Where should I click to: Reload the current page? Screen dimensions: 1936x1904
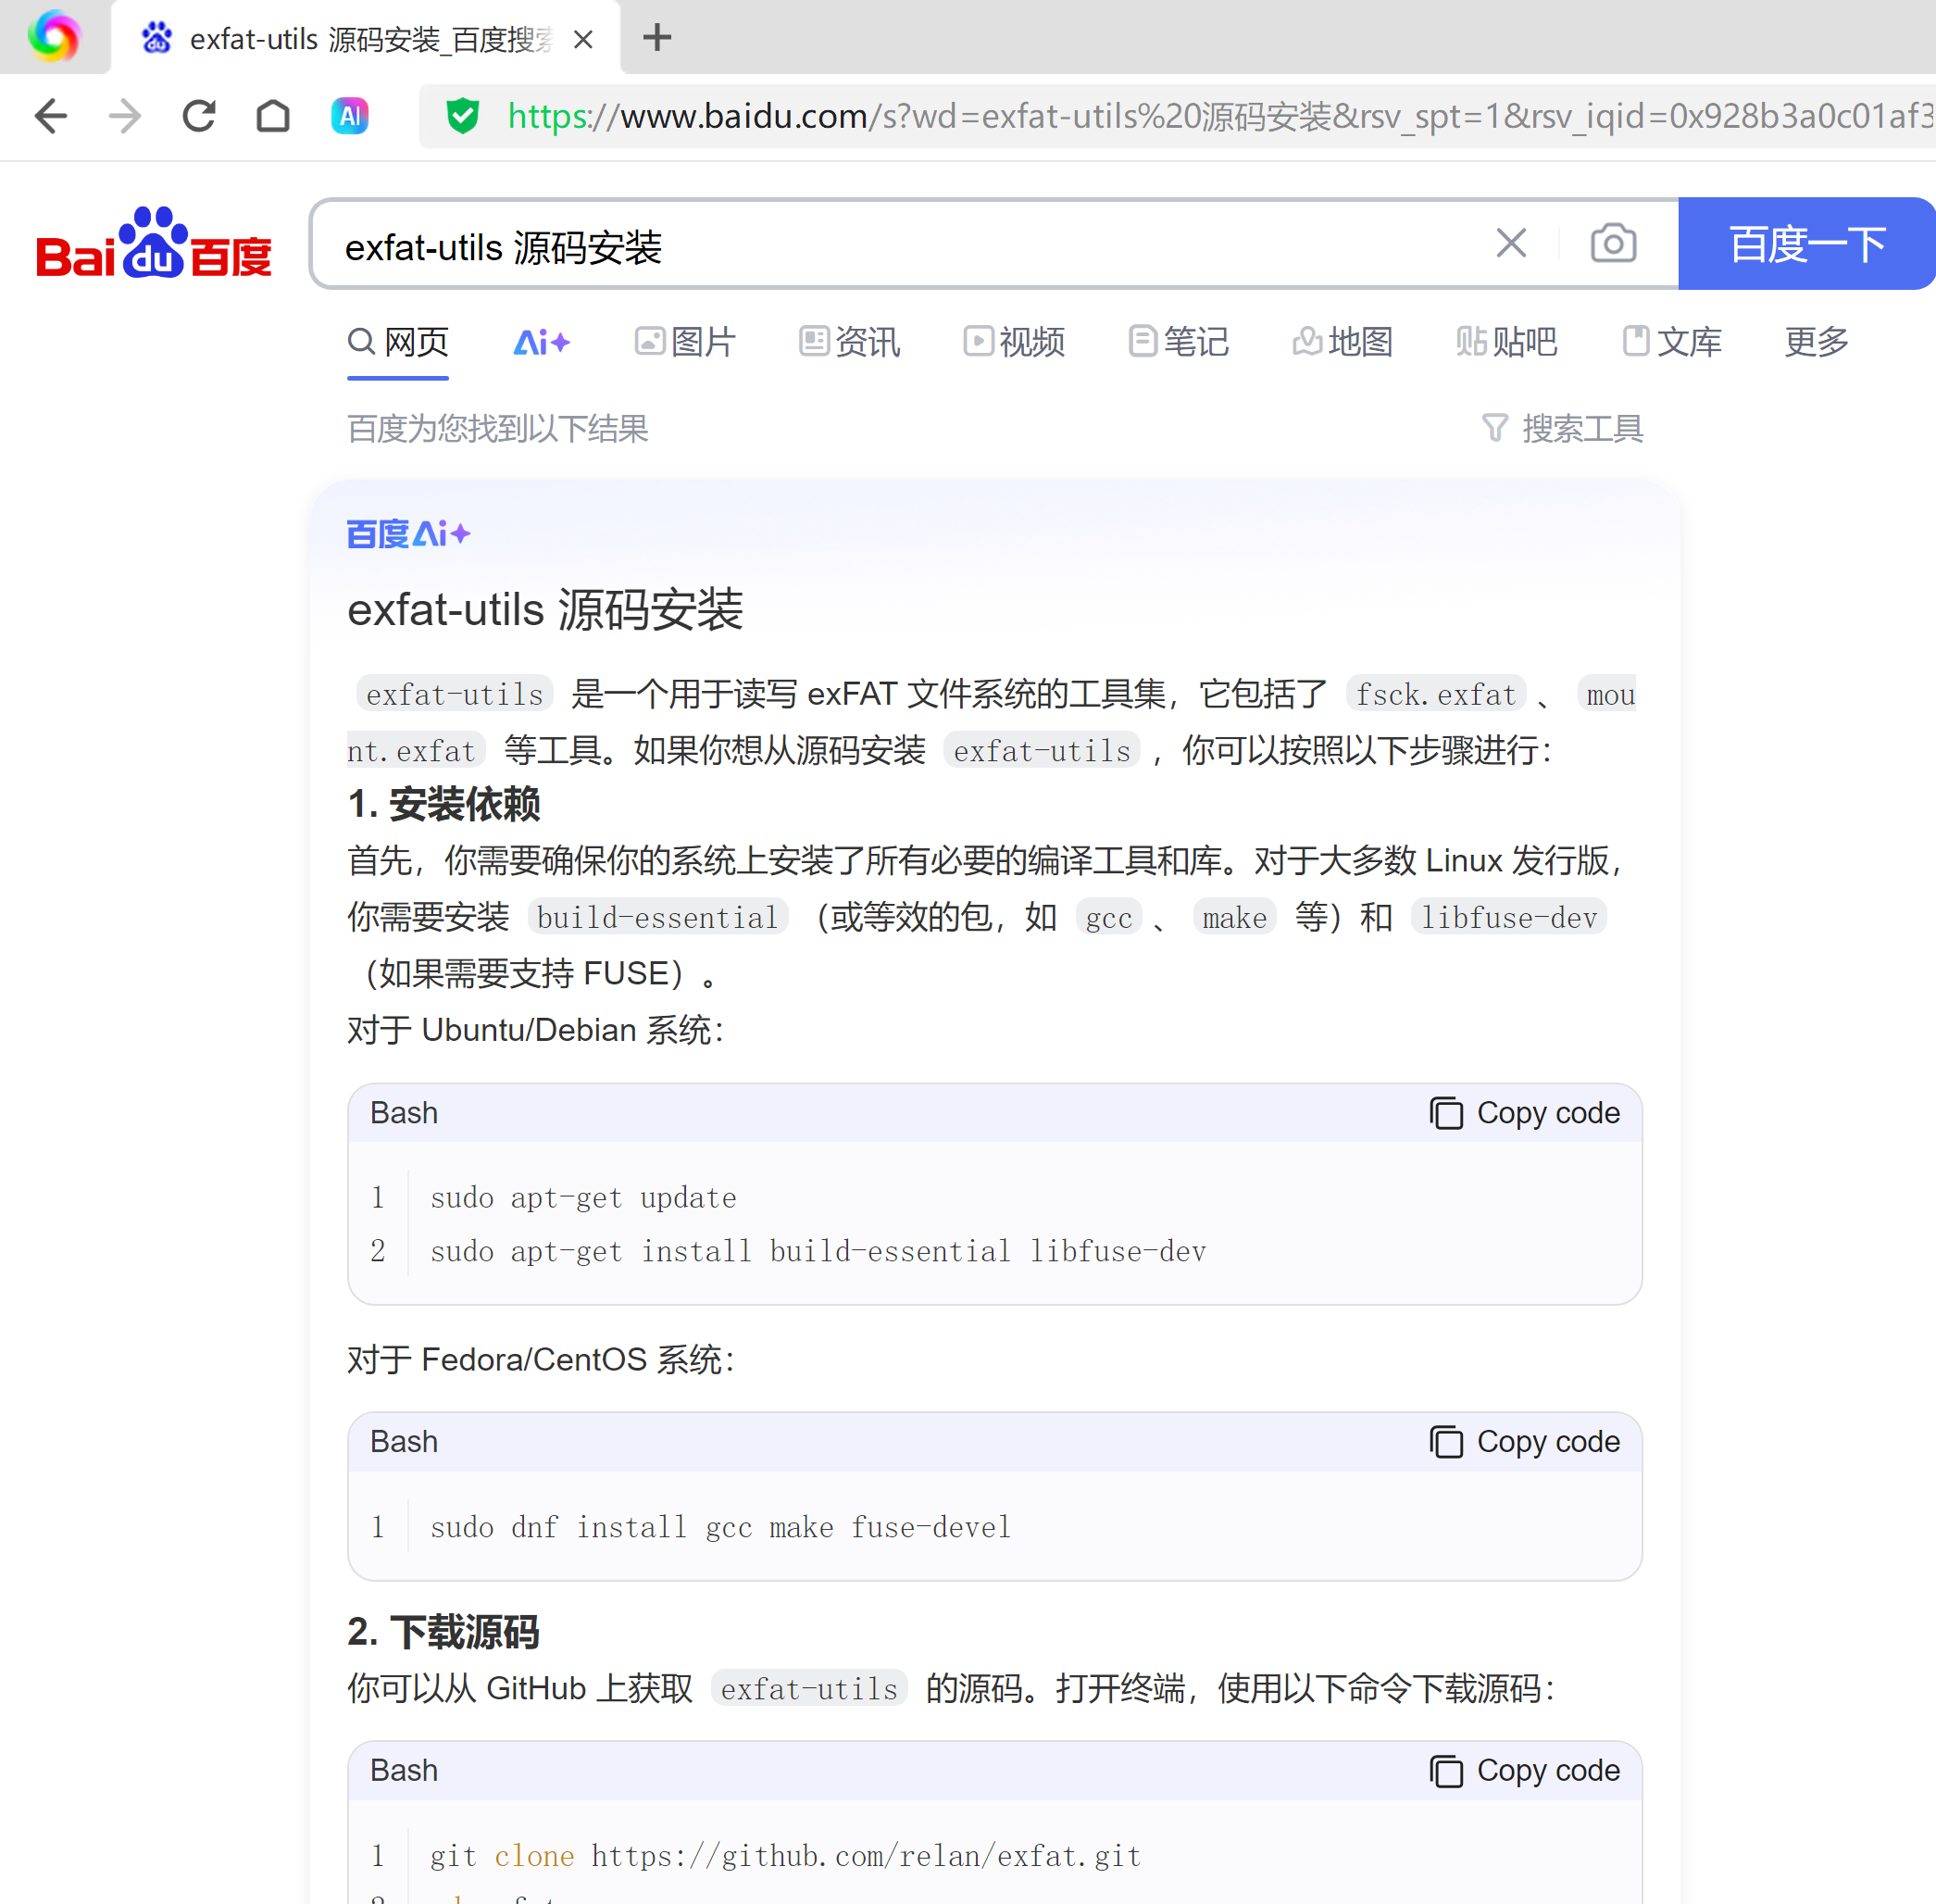[199, 116]
